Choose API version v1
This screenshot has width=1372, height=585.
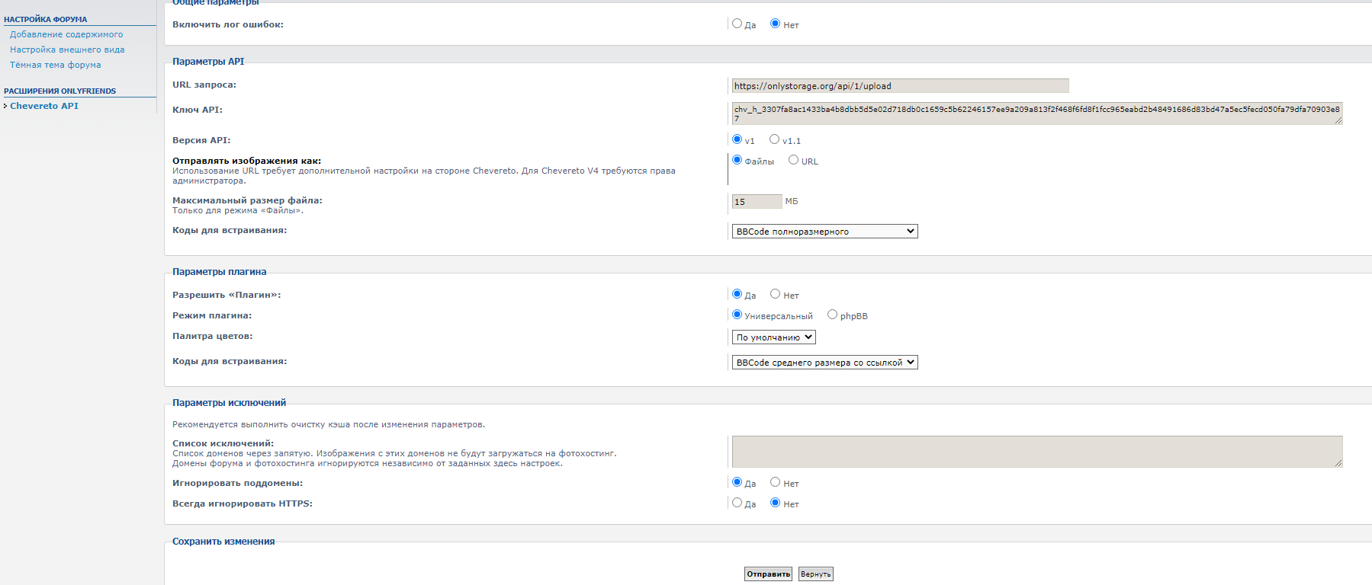point(737,139)
